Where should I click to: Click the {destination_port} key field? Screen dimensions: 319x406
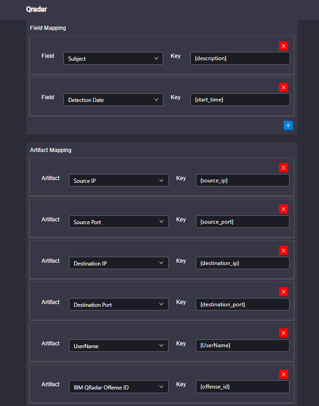click(x=243, y=304)
